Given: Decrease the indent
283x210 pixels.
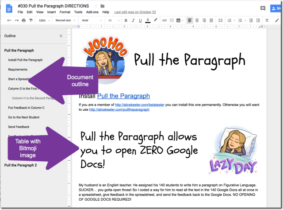Looking at the screenshot, I should pyautogui.click(x=251, y=20).
